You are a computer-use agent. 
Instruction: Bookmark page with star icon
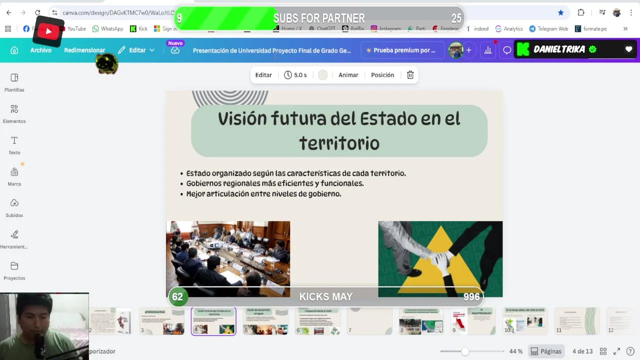560,12
